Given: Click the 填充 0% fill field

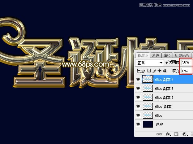Looking at the screenshot, I should point(187,71).
